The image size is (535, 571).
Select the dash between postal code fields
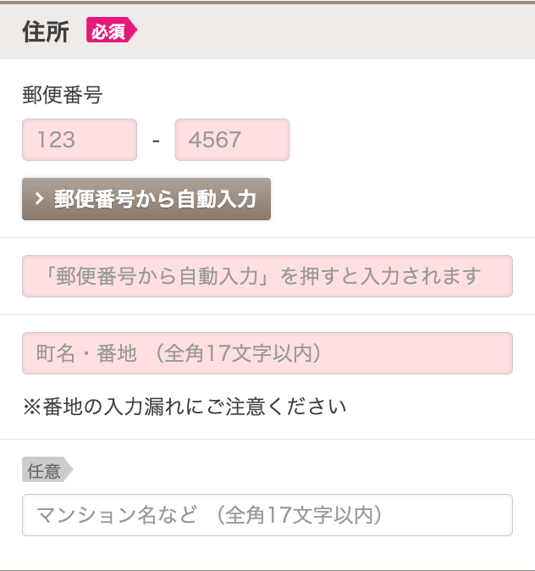tap(156, 141)
